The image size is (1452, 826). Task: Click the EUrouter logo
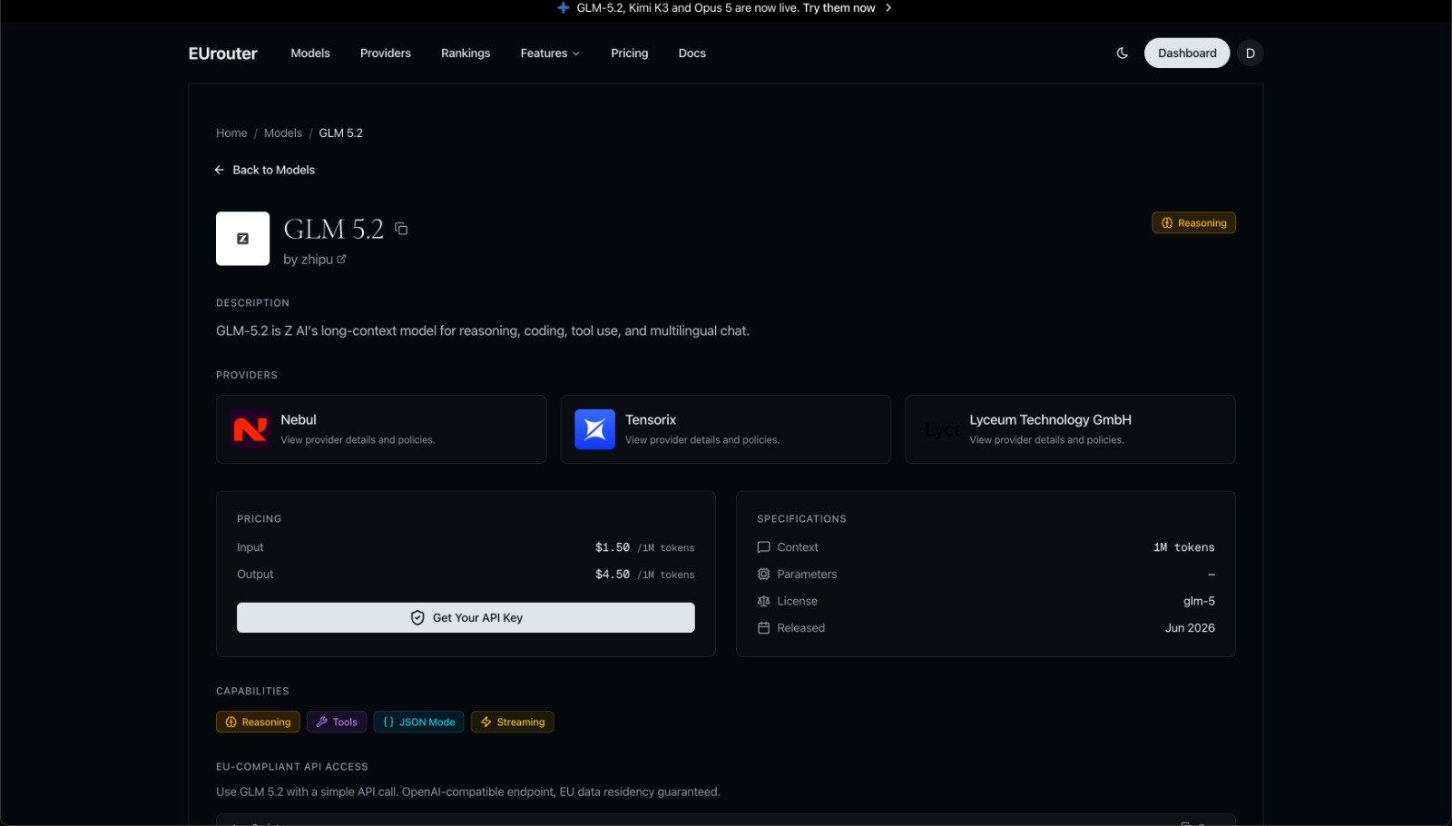(222, 54)
